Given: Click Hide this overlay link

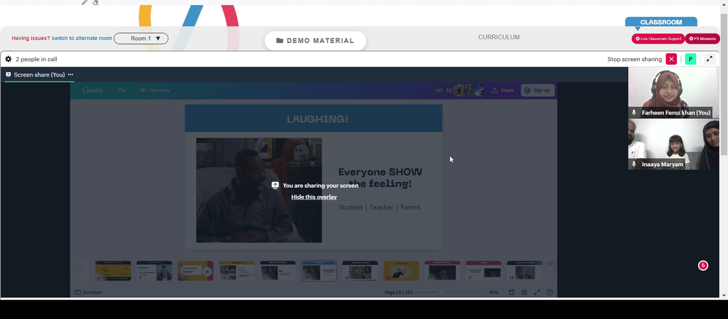Looking at the screenshot, I should pyautogui.click(x=314, y=197).
